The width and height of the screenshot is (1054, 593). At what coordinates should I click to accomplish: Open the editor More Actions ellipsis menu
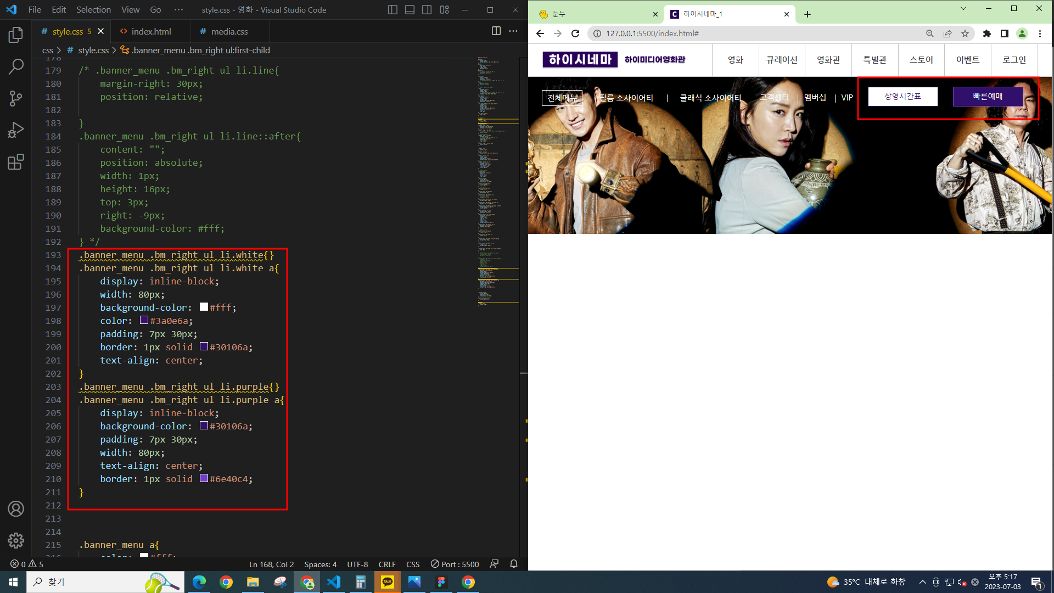point(513,31)
